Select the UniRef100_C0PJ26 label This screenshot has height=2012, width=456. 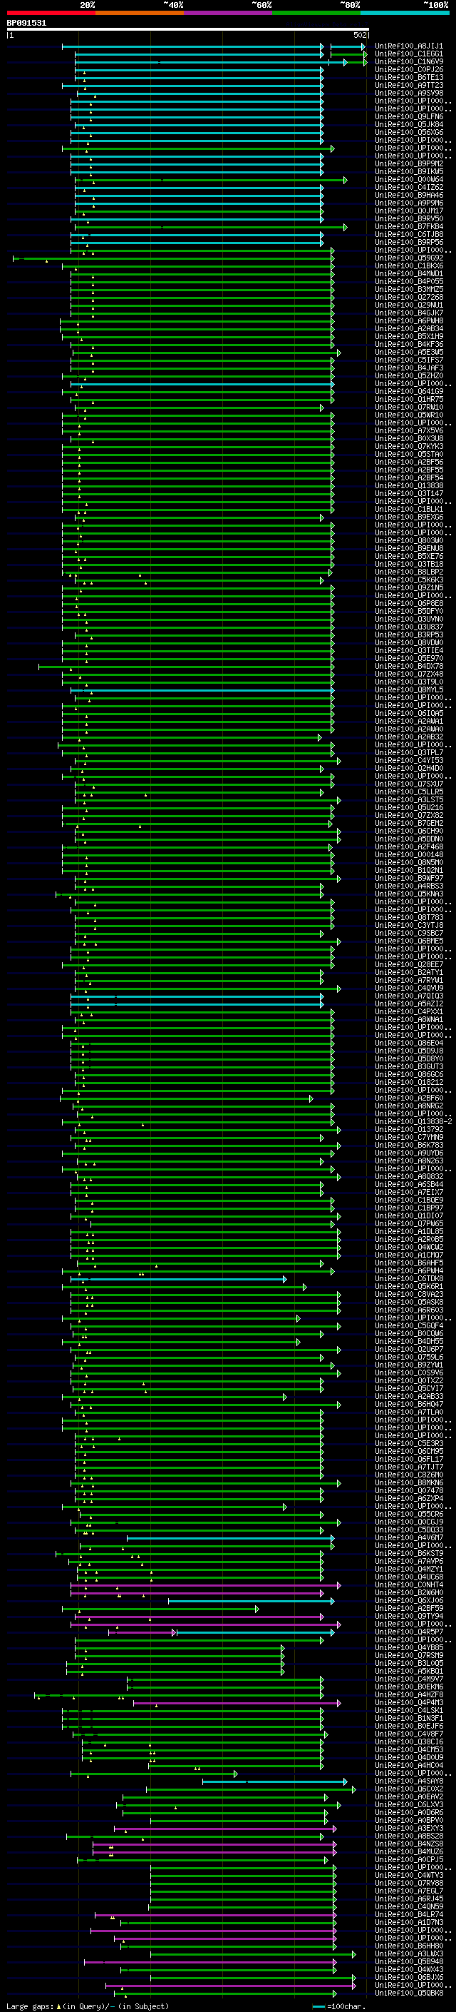408,69
